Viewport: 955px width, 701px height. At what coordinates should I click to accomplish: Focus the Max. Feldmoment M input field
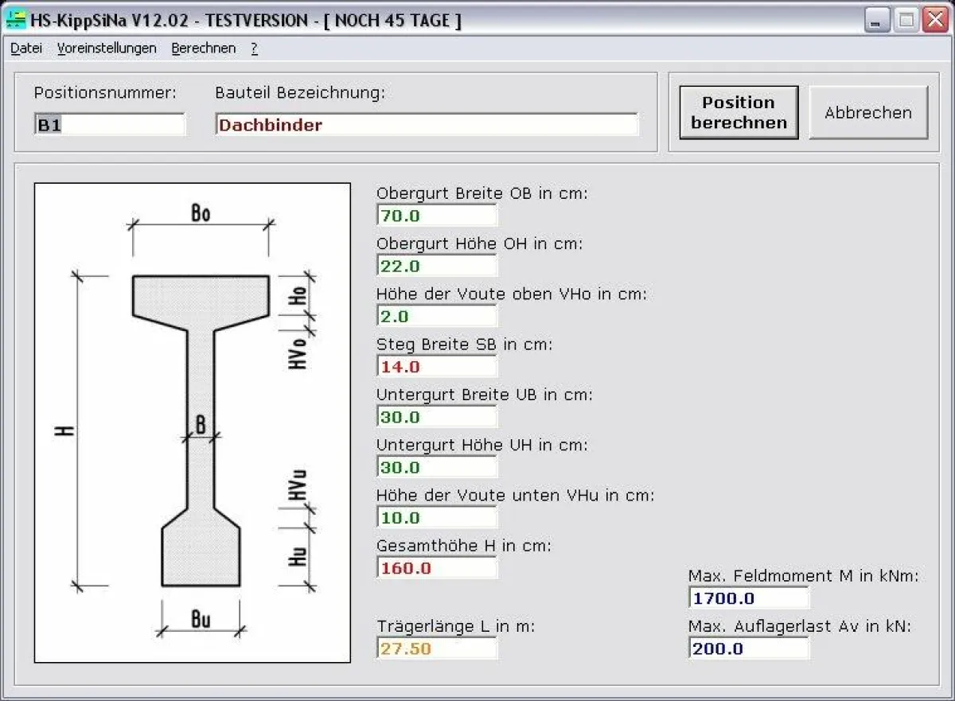coord(749,598)
